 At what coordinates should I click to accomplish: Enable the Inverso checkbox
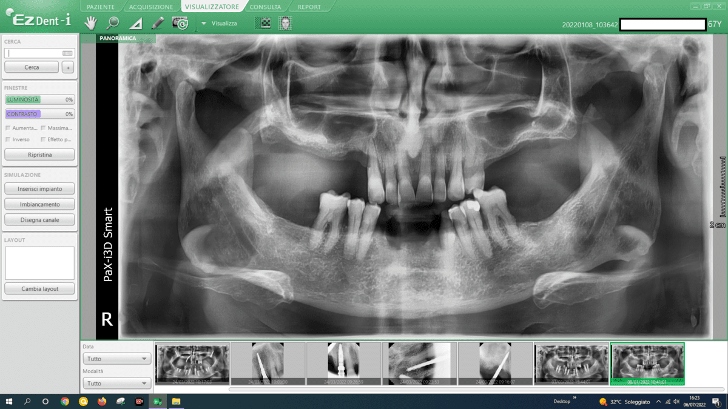pyautogui.click(x=8, y=139)
